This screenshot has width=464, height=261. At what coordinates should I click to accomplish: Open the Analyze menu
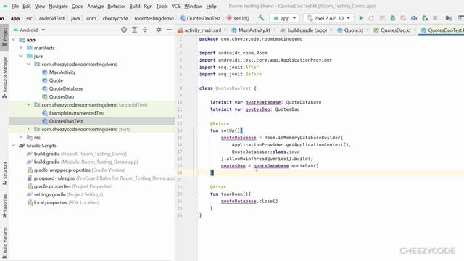coord(95,6)
